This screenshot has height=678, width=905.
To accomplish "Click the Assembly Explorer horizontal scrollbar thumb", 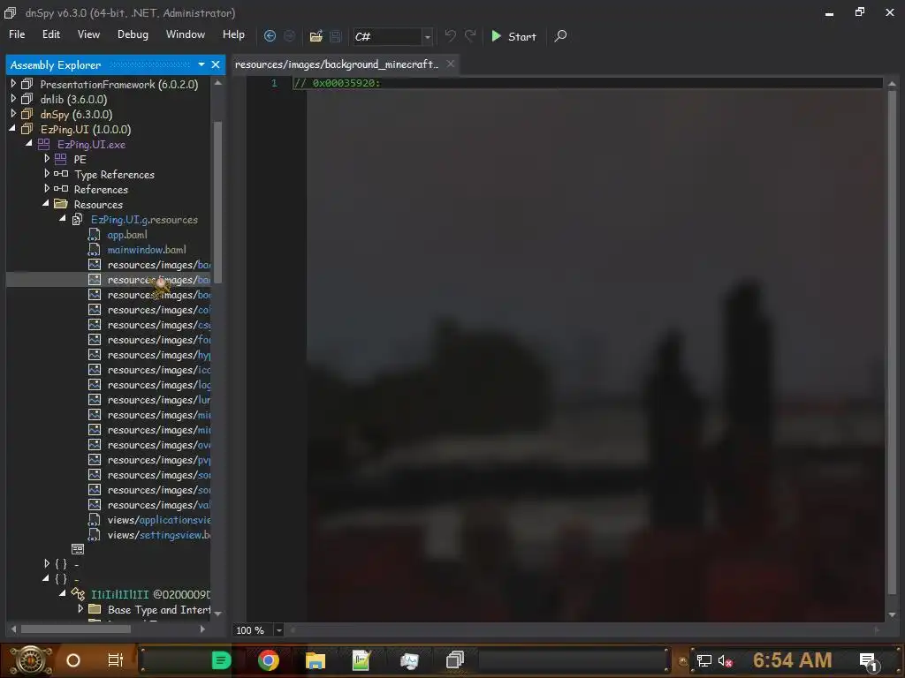I will [75, 629].
